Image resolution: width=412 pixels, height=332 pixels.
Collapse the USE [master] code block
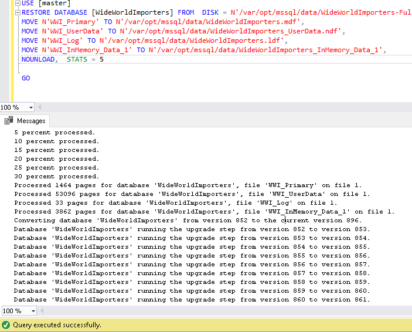point(17,4)
